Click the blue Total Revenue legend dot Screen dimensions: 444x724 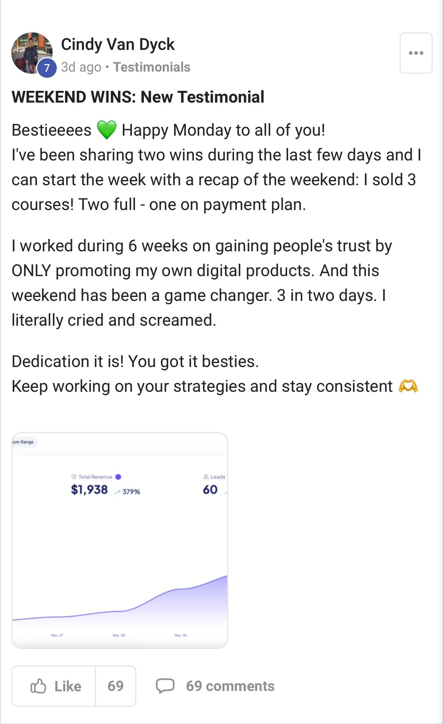click(118, 477)
